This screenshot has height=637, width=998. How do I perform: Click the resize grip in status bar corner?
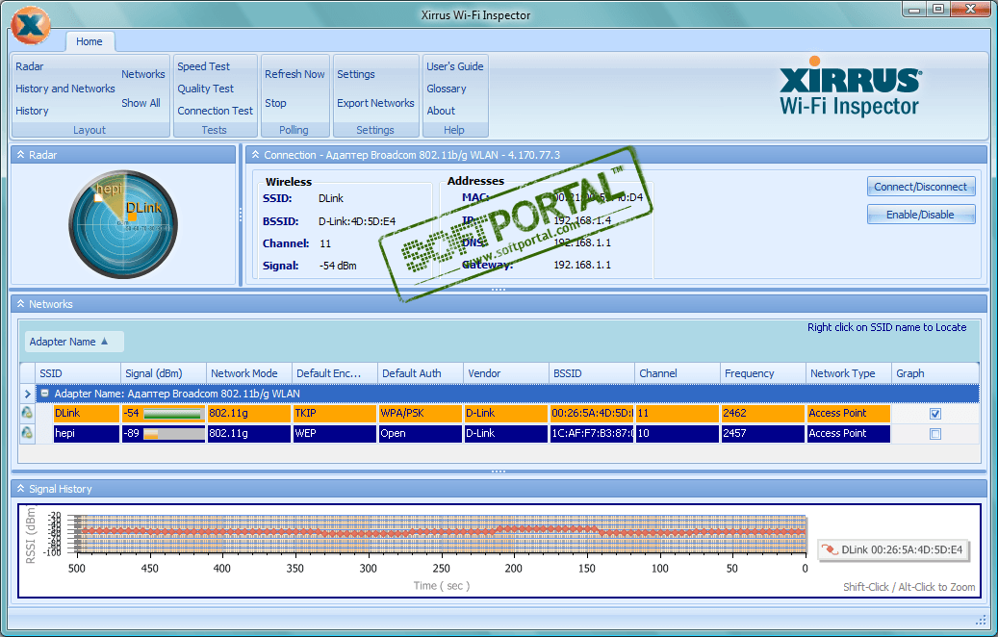coord(981,620)
